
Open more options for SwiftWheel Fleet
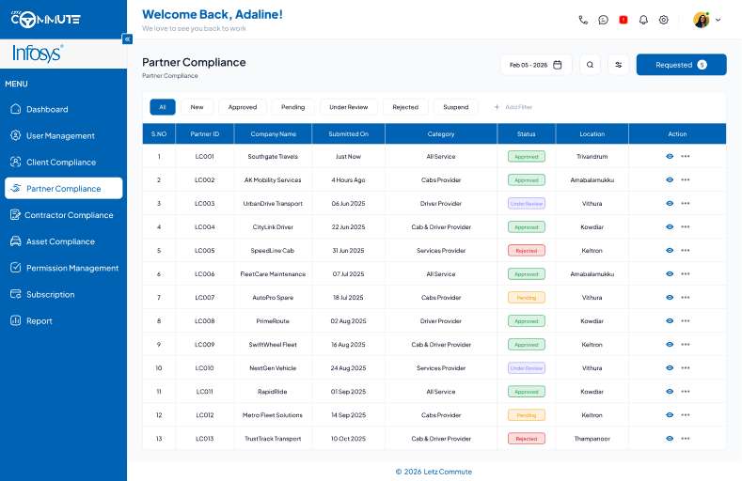tap(686, 345)
